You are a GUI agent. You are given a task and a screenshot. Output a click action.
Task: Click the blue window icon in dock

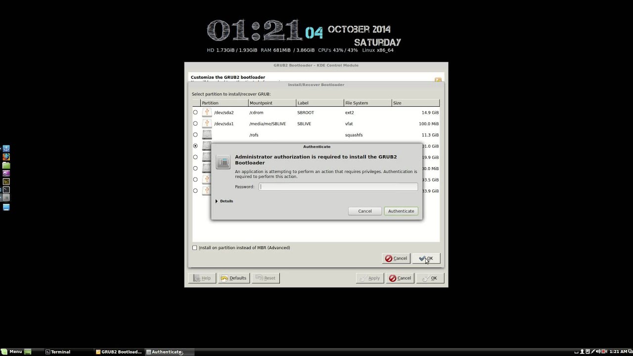coord(6,207)
